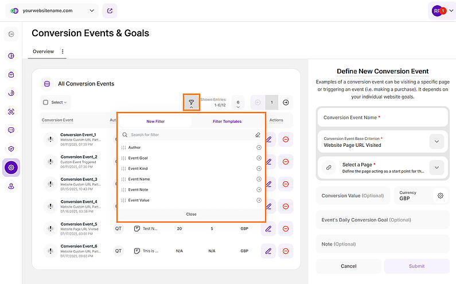Delete Conversion Event_3
Viewport: 456px width, 284px height.
[x=286, y=184]
